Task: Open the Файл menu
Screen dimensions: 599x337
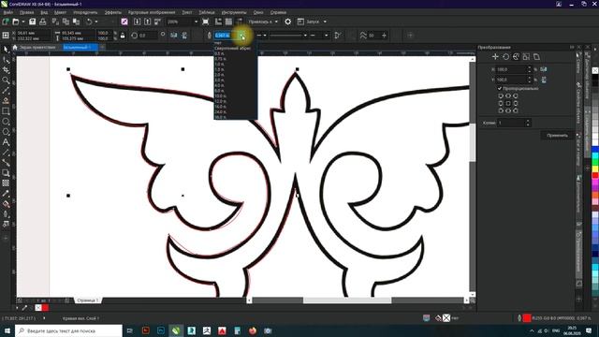Action: point(8,12)
